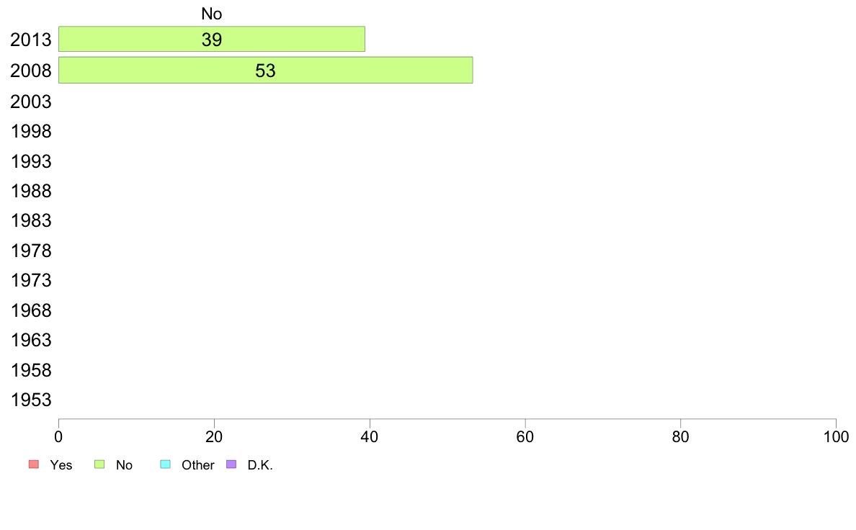Viewport: 856px width, 530px height.
Task: Click the 2013 year label
Action: tap(30, 40)
